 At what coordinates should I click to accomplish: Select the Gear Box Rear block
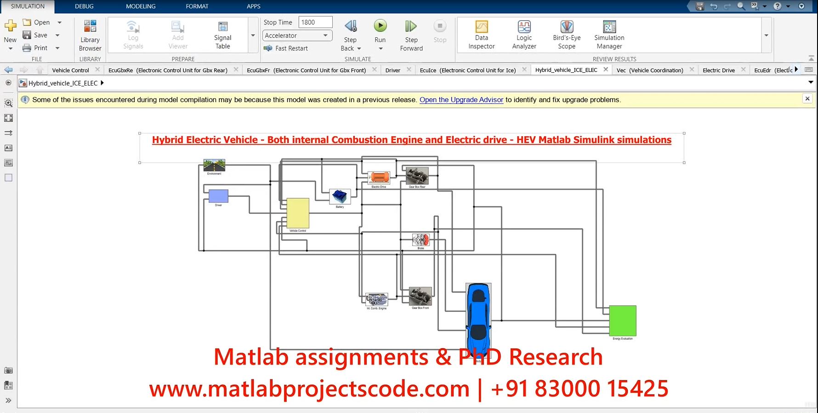pyautogui.click(x=417, y=176)
